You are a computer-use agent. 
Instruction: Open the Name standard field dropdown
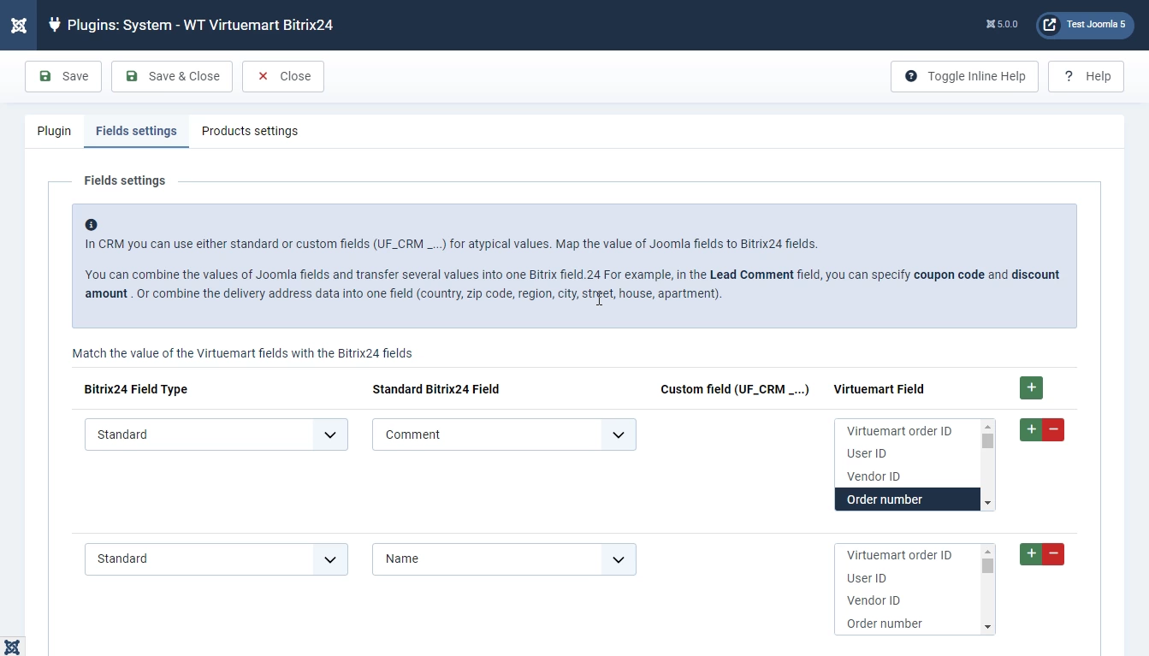(504, 558)
